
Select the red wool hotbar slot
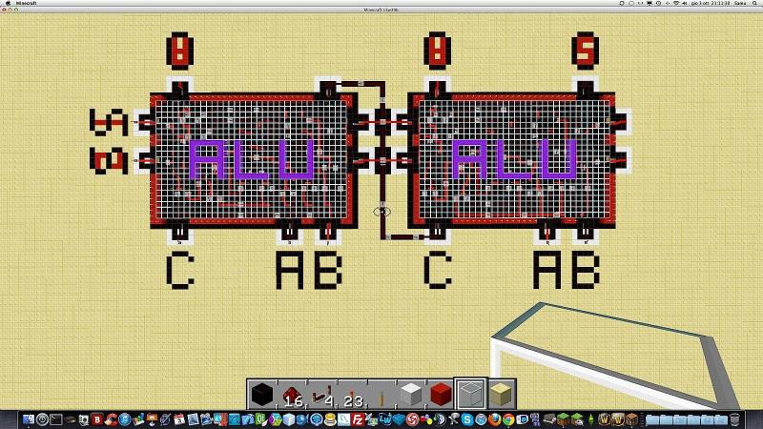442,394
